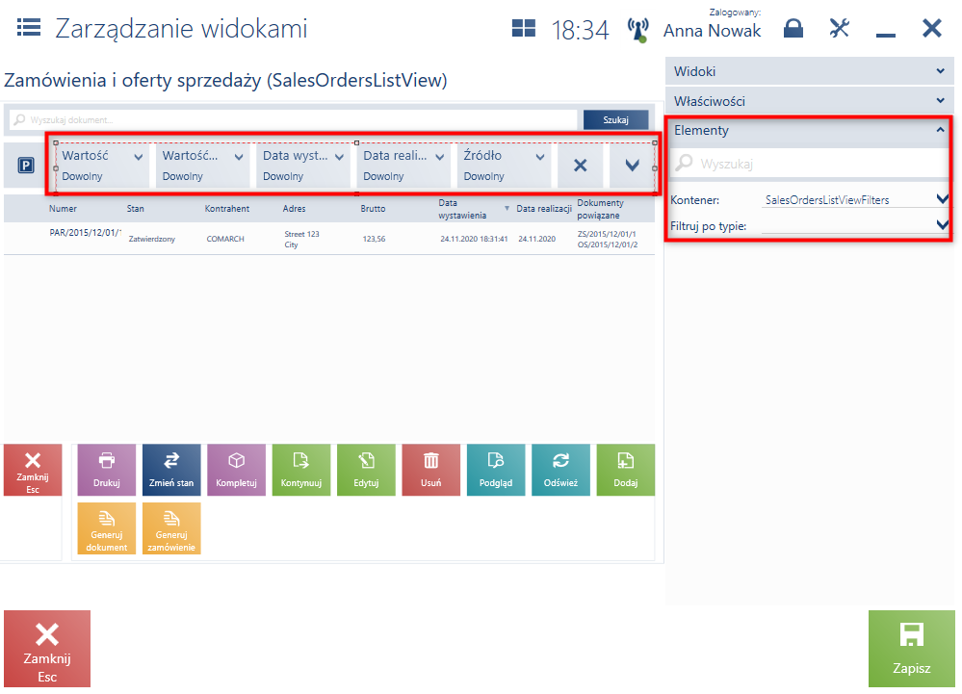Open the hamburger main menu

point(29,28)
